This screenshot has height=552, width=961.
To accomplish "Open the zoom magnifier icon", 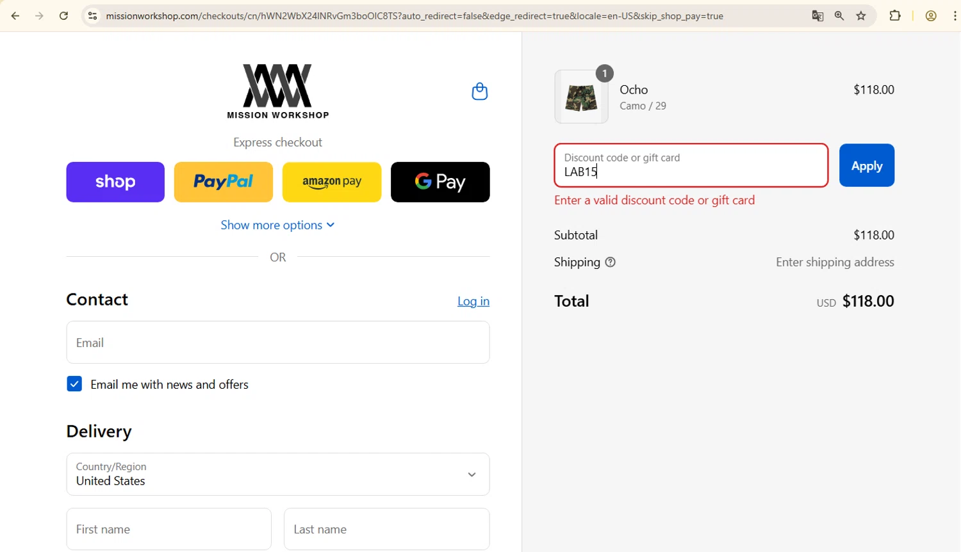I will 839,16.
